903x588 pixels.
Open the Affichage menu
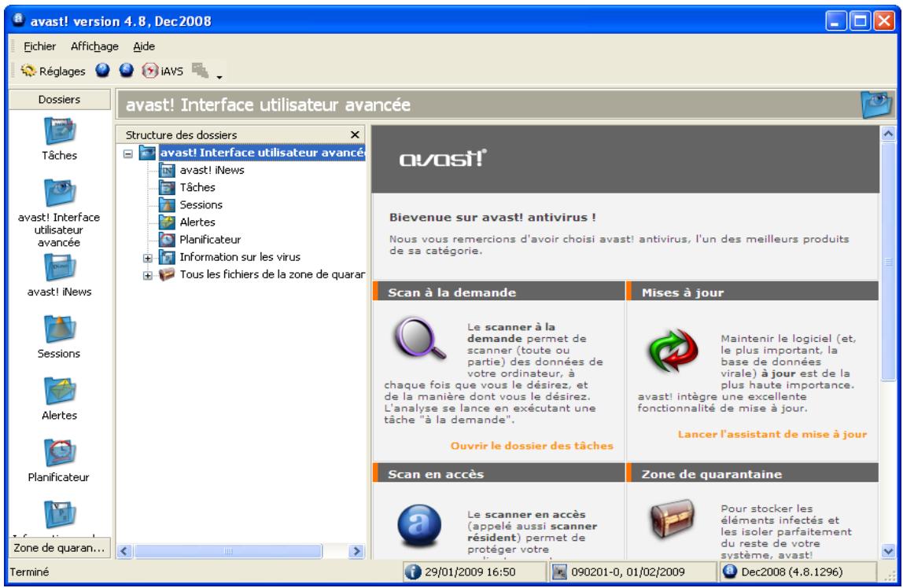coord(94,46)
